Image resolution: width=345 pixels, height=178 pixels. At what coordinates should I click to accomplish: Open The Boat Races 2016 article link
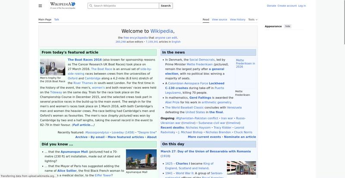tap(85, 60)
